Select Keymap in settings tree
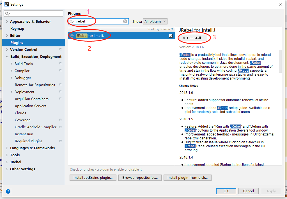This screenshot has width=287, height=199. [x=17, y=29]
